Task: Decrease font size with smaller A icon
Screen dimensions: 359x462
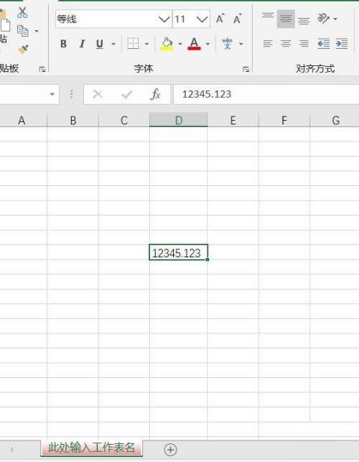Action: click(238, 19)
